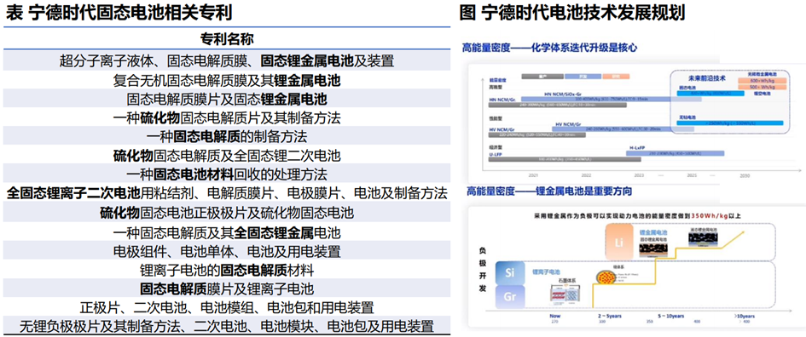Click the value 270 under Now
Screen dimensions: 806x337
point(554,321)
